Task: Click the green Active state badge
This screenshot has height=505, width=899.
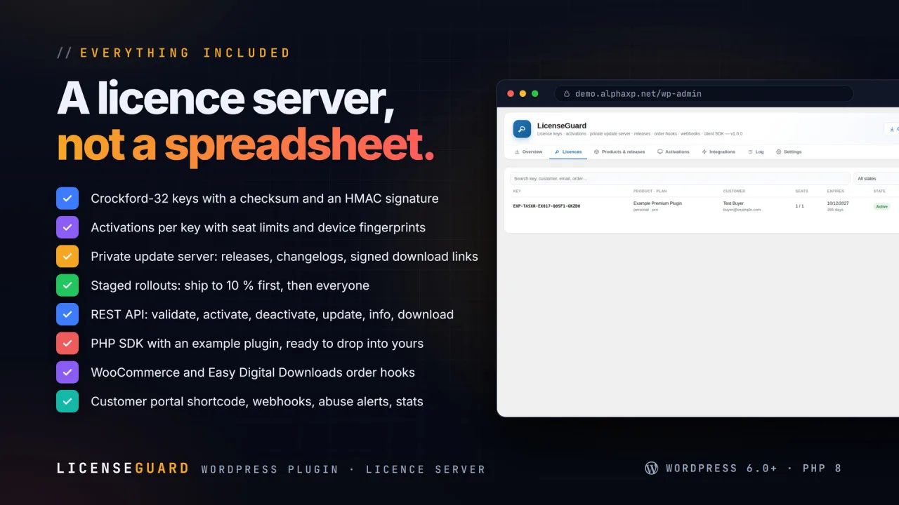Action: [881, 206]
